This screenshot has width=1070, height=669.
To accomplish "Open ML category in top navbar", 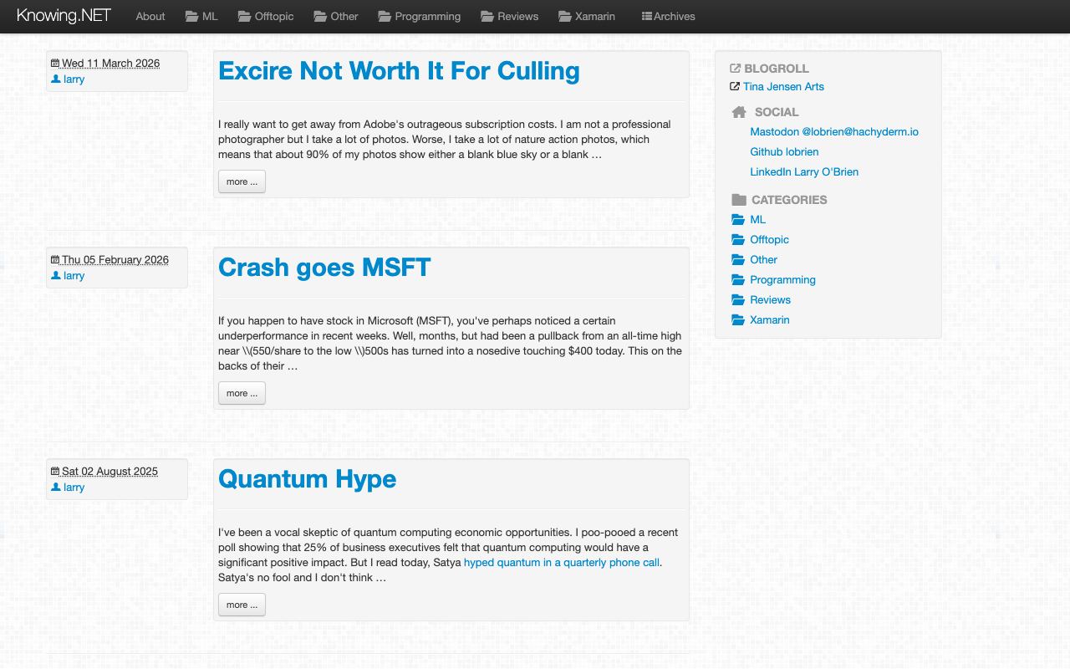I will [201, 16].
